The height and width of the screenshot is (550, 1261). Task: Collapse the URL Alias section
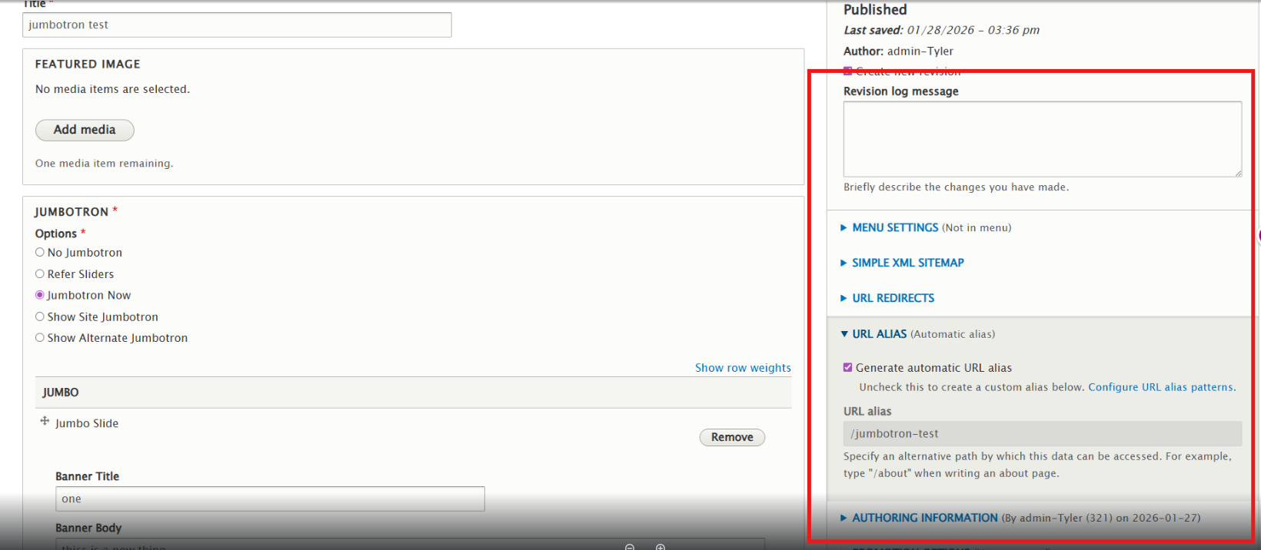pyautogui.click(x=879, y=334)
